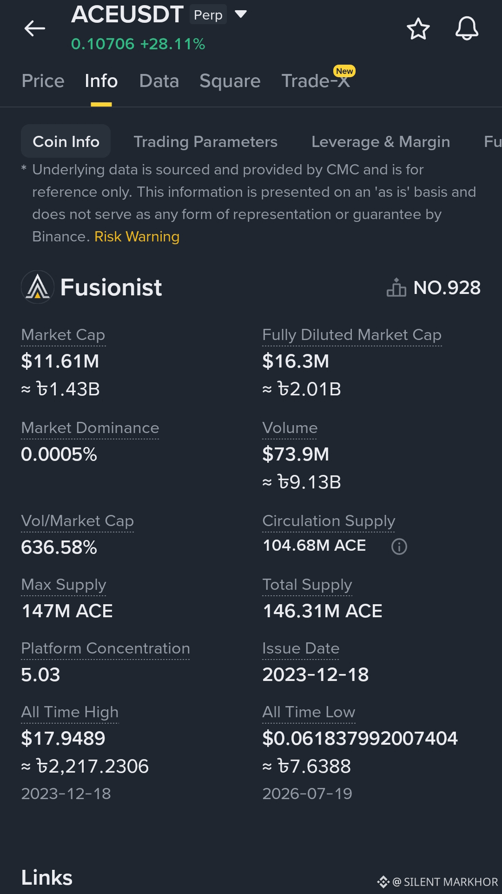Tap the Market Cap label for explanation
The image size is (502, 894).
coord(63,335)
